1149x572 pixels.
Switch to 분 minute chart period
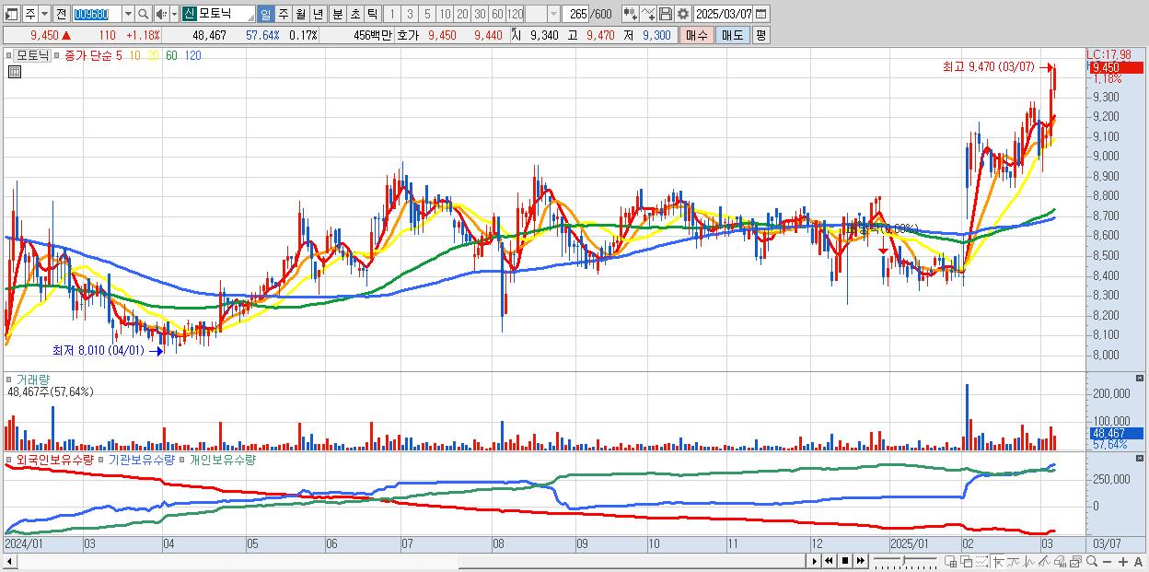click(x=337, y=14)
